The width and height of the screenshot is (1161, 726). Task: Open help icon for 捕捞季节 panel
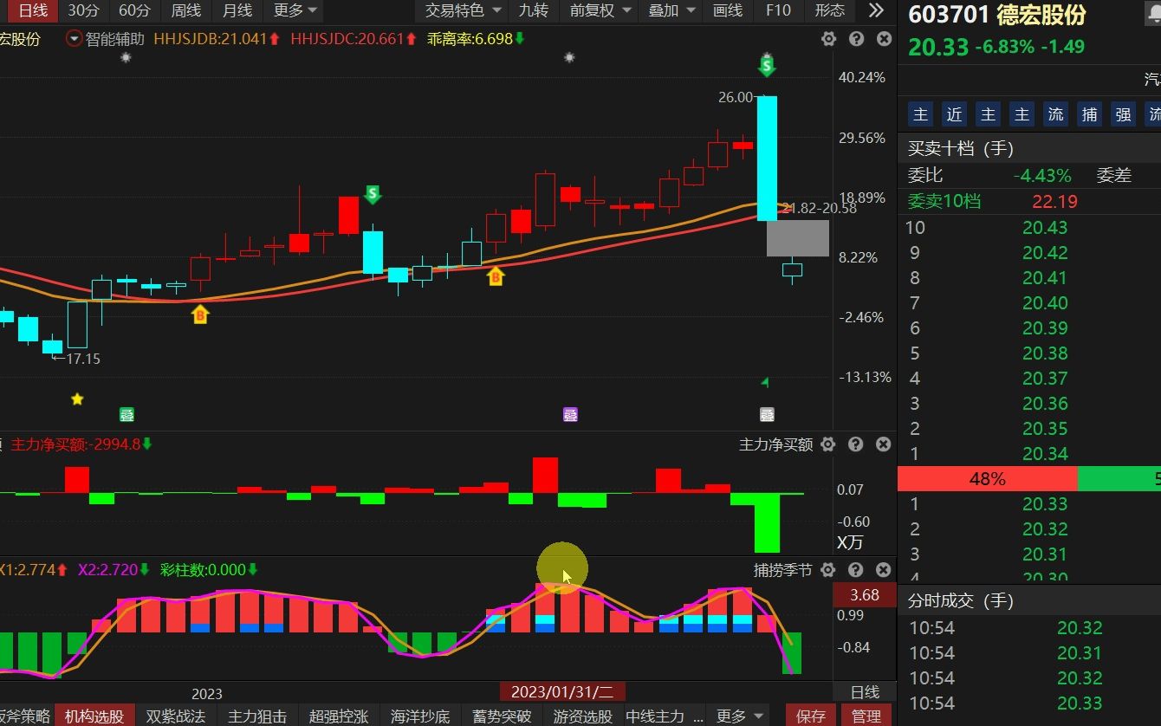pos(855,570)
